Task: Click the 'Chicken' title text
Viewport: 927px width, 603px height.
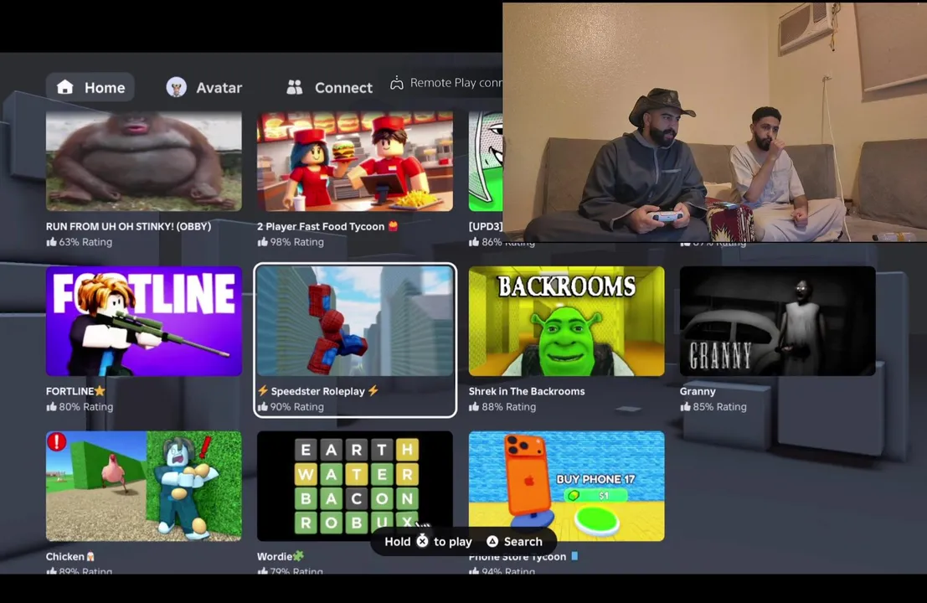Action: click(x=65, y=557)
